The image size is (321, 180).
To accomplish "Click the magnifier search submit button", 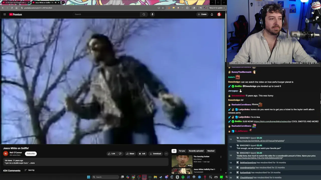I will 144,14.
